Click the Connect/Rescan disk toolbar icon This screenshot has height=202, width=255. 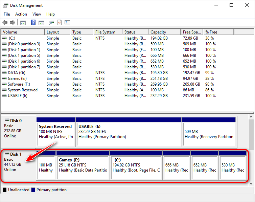click(51, 23)
